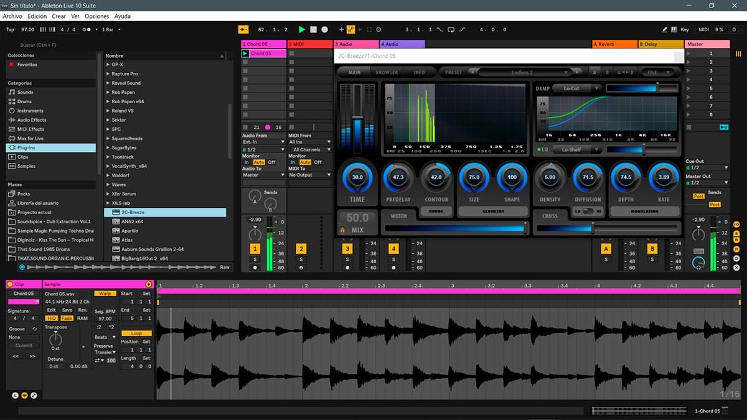Click the sample Save button
Viewport: 747px width, 420px height.
pos(67,310)
